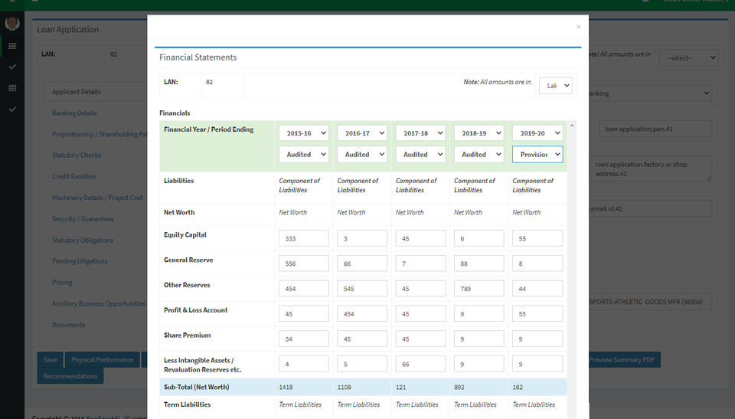Click the email id.41 input field
Screen dimensions: 735x419
click(650, 208)
